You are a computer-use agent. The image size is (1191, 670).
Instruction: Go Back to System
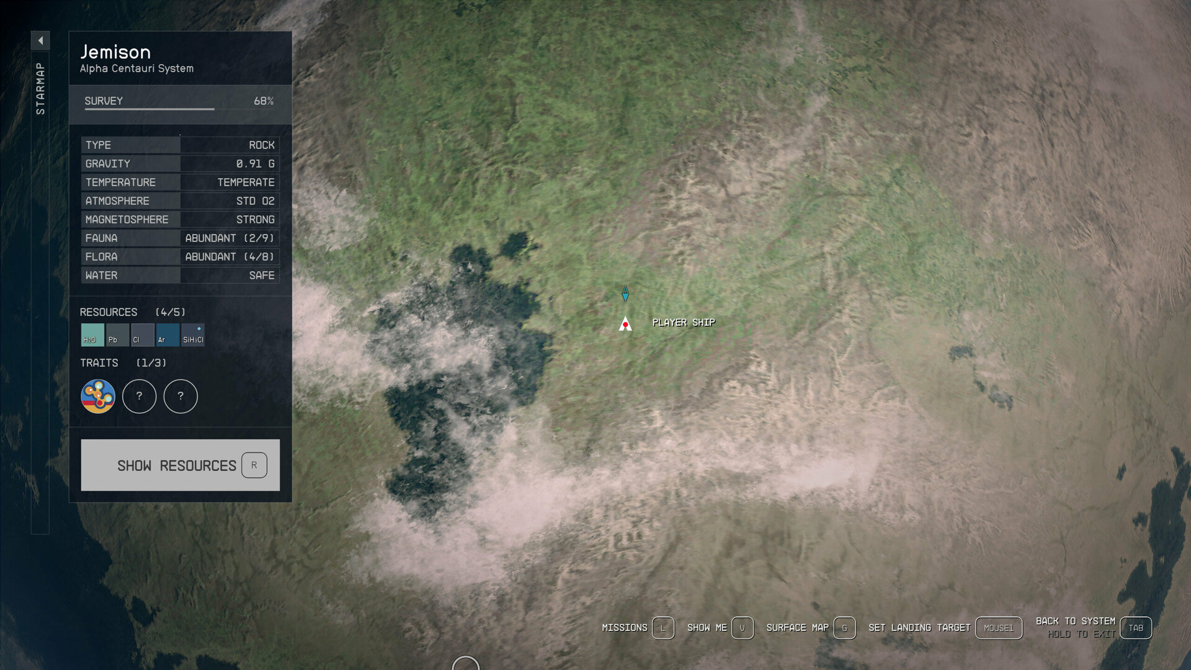pos(1076,621)
